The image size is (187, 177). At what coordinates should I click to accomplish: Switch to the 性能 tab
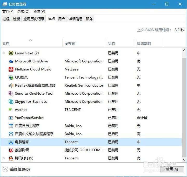(16, 19)
